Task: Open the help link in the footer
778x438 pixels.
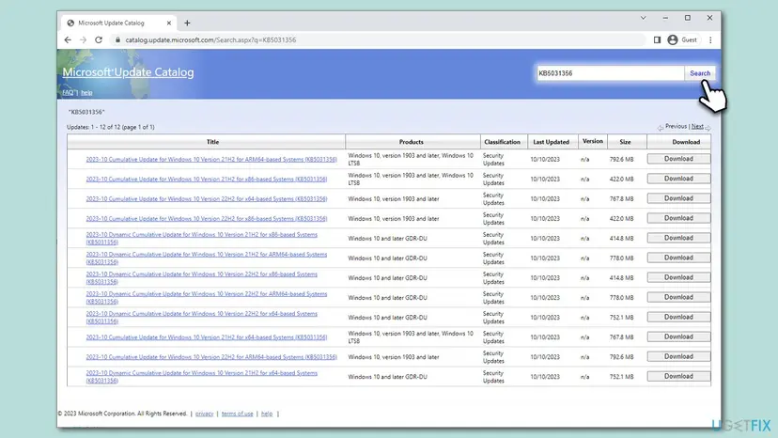Action: click(x=267, y=414)
